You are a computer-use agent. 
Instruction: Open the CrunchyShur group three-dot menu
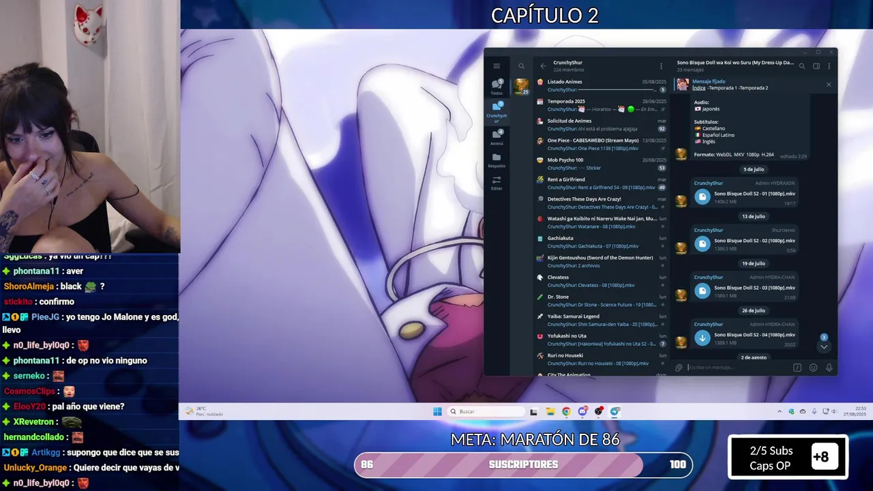[661, 66]
